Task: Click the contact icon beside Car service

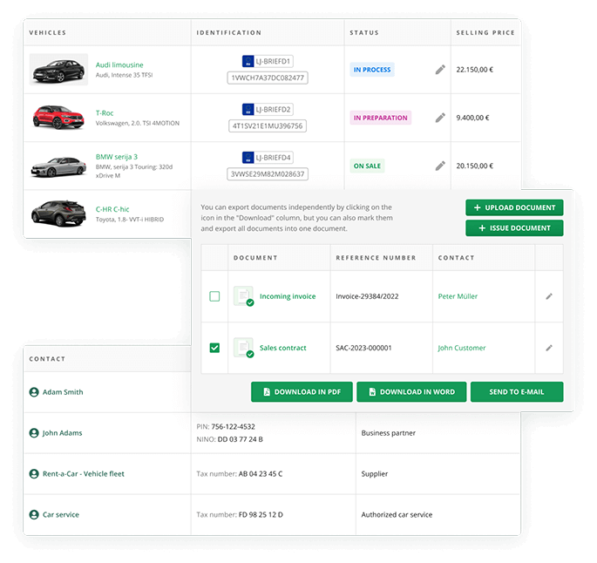Action: tap(34, 515)
